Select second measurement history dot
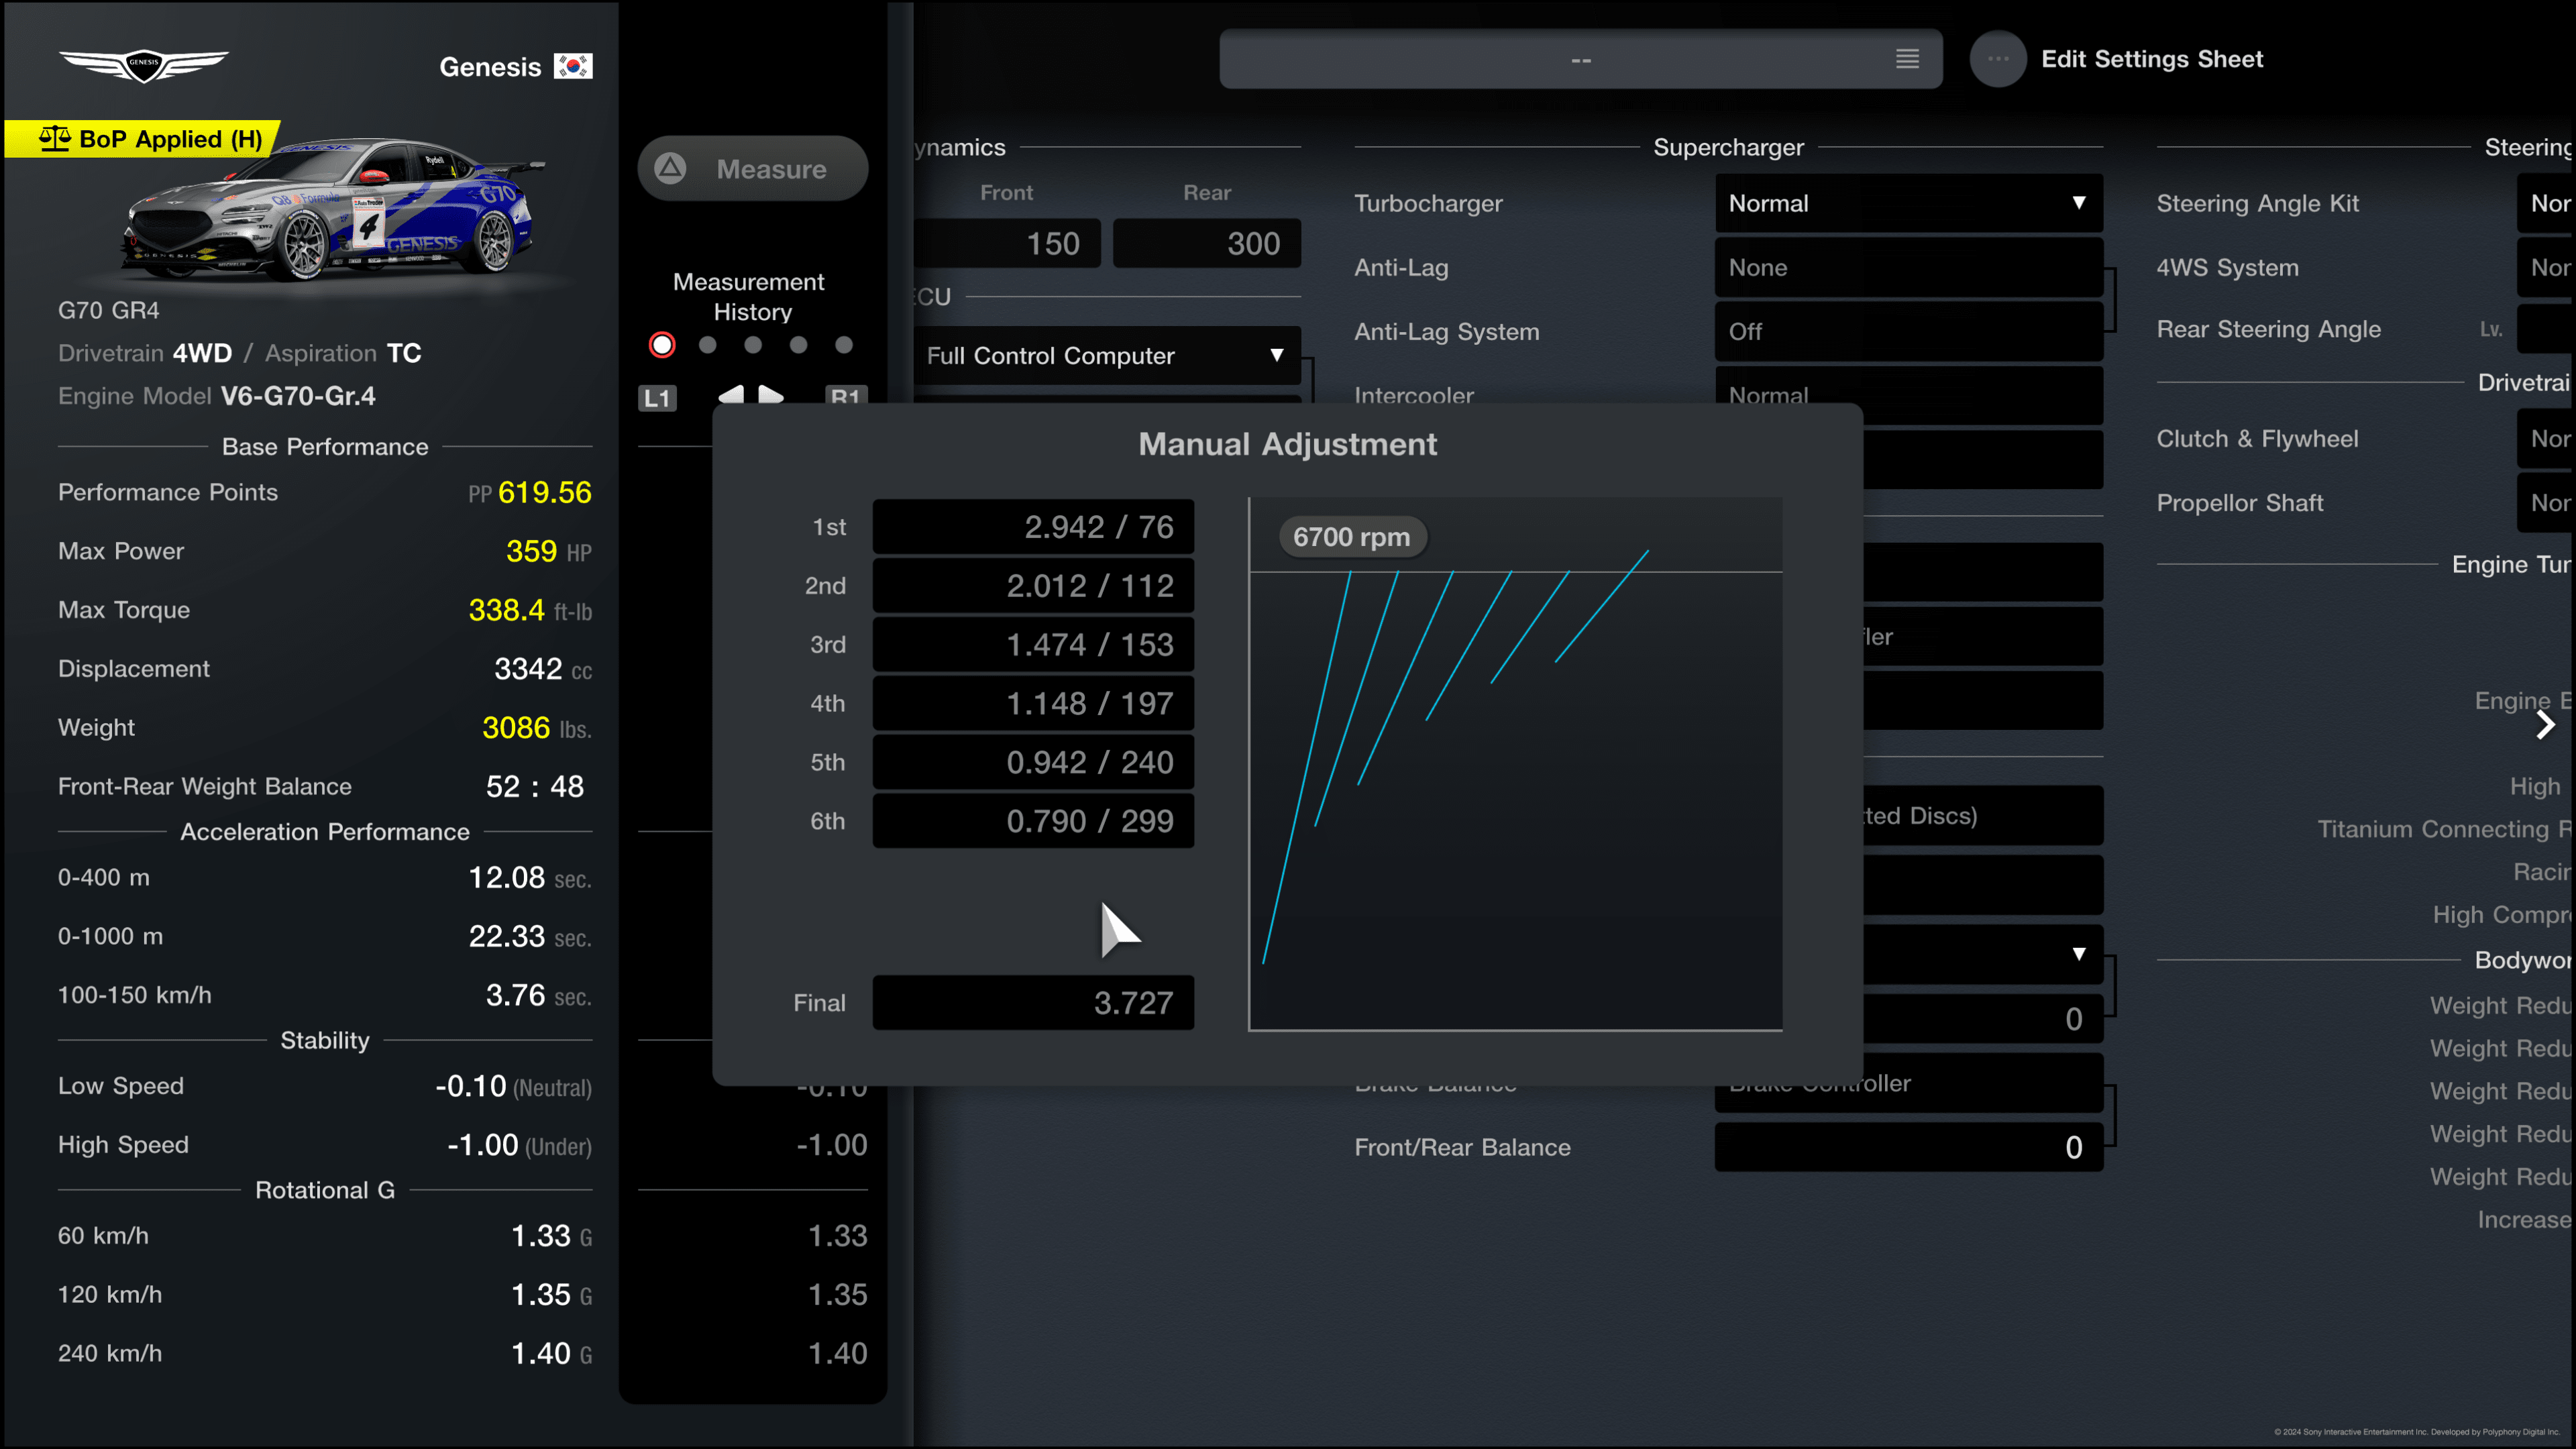This screenshot has width=2576, height=1449. click(708, 345)
